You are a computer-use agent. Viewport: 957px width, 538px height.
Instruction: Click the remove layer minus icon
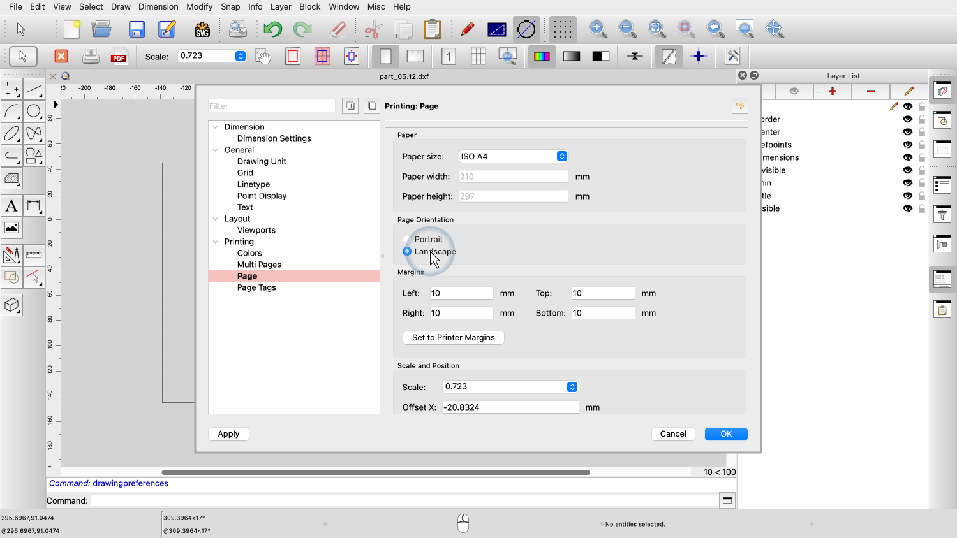[x=870, y=91]
